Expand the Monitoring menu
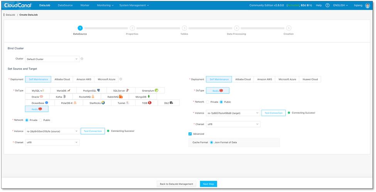Image resolution: width=376 pixels, height=192 pixels. (x=105, y=5)
